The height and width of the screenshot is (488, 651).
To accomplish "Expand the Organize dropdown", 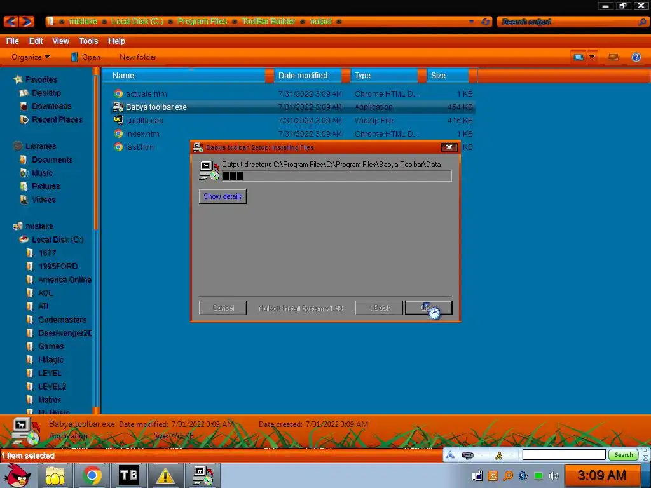I will pos(31,57).
